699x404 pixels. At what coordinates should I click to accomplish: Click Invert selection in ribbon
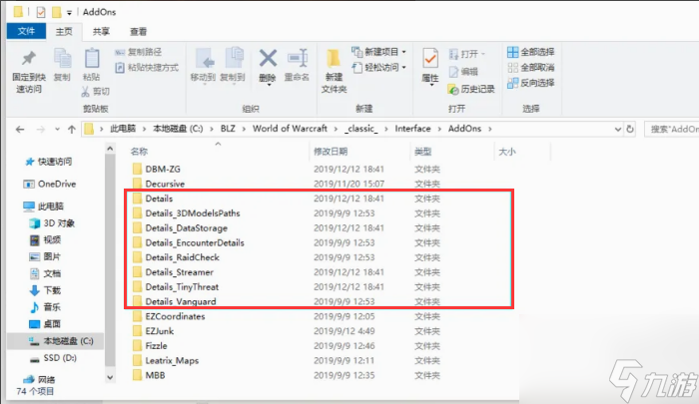click(x=530, y=83)
